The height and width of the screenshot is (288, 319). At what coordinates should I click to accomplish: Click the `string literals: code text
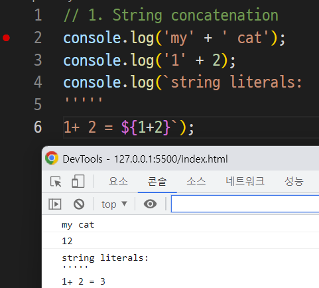pyautogui.click(x=233, y=82)
